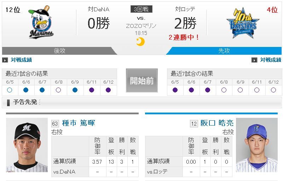This screenshot has width=283, height=181.
Task: Click the 2連勝中！ red text
Action: (x=184, y=37)
